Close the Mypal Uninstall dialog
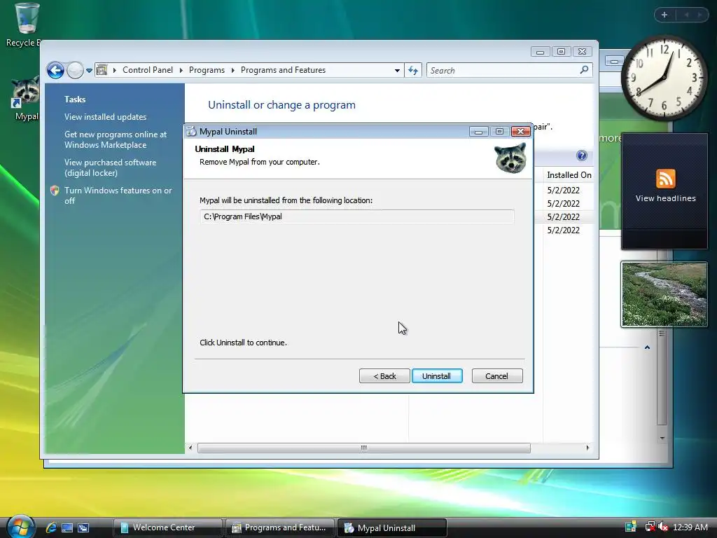 click(x=520, y=132)
